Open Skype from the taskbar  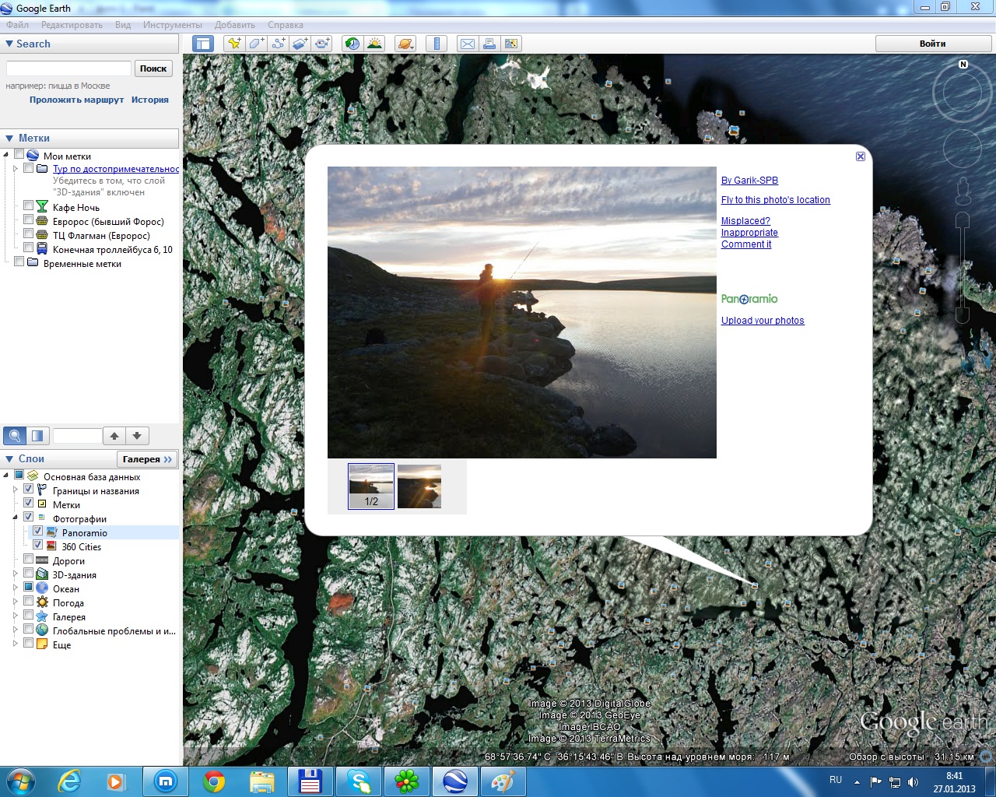tap(359, 781)
